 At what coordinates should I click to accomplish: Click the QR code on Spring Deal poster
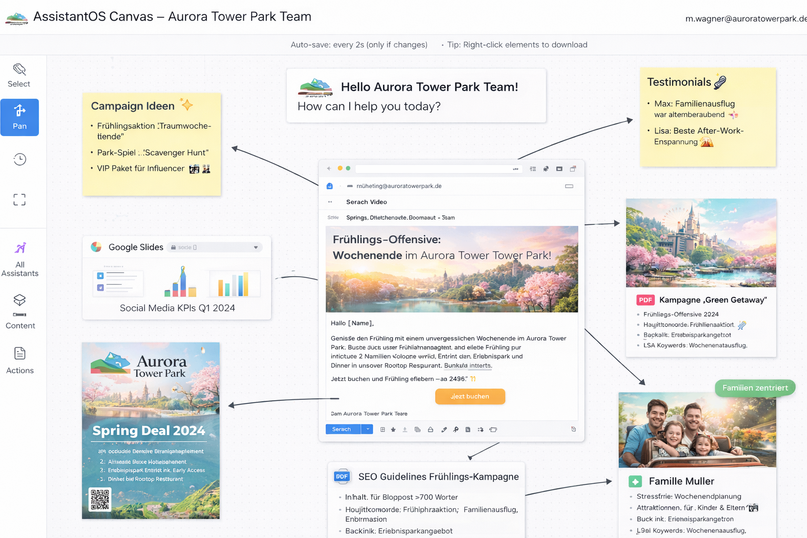pyautogui.click(x=100, y=499)
